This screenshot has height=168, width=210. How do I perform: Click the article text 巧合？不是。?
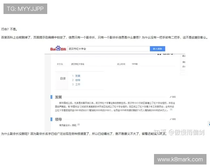pos(9,29)
